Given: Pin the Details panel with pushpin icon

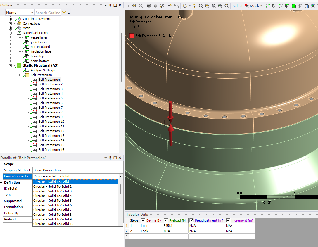Looking at the screenshot, I should point(110,158).
